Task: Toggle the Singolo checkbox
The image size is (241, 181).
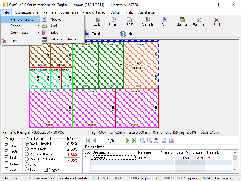Action: click(x=46, y=170)
